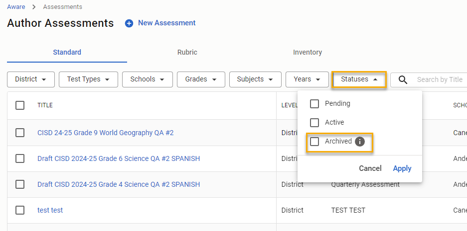The image size is (467, 231).
Task: Open CISD 24-25 Grade 9 World Geography link
Action: click(x=105, y=133)
